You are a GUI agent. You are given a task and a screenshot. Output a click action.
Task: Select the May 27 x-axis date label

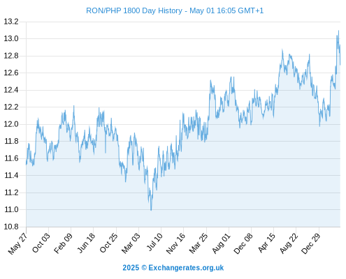pos(18,243)
